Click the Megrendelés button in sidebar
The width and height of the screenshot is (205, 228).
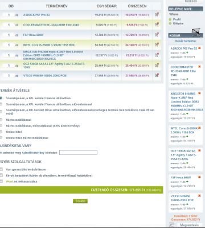[x=189, y=225]
